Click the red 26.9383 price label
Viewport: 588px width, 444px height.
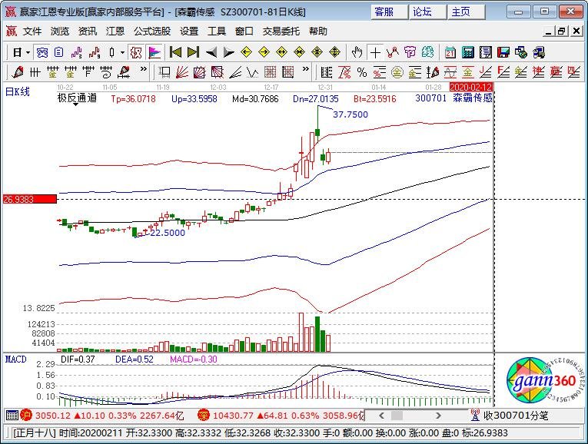(30, 199)
